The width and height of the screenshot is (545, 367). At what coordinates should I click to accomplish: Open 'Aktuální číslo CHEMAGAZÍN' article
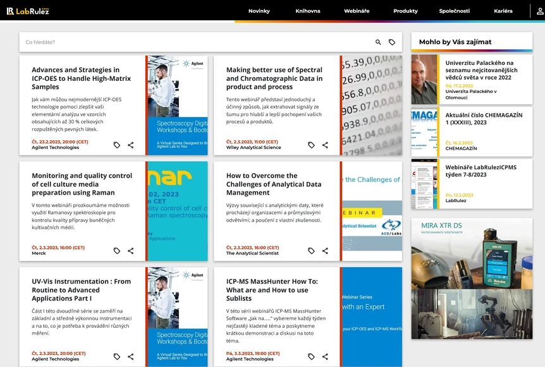click(x=484, y=119)
